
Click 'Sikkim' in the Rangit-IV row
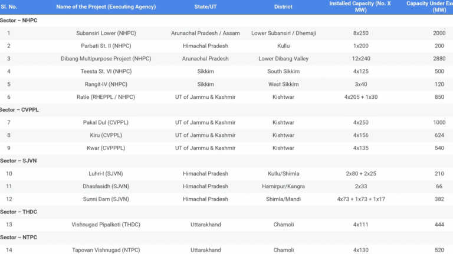coord(205,84)
